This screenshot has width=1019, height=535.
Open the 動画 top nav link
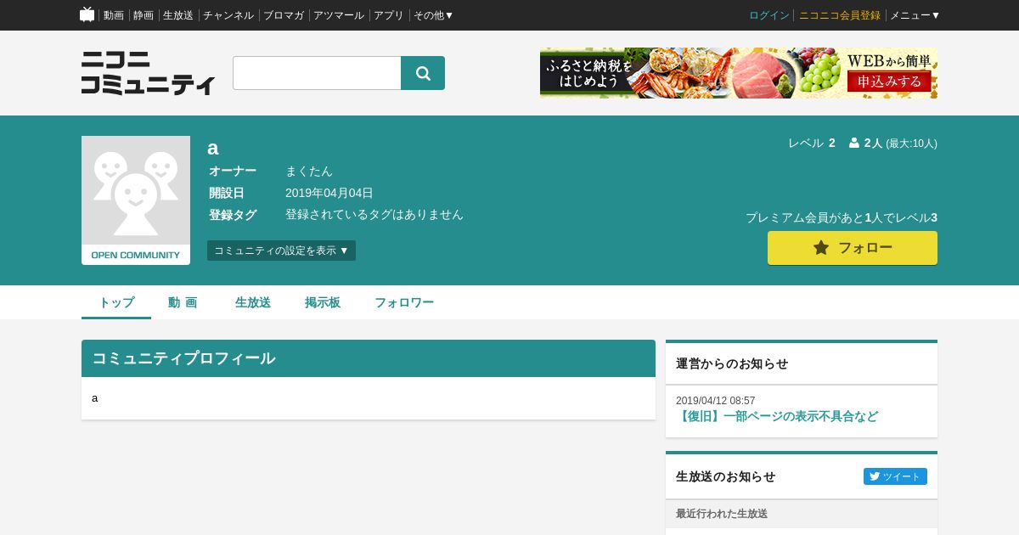coord(114,15)
